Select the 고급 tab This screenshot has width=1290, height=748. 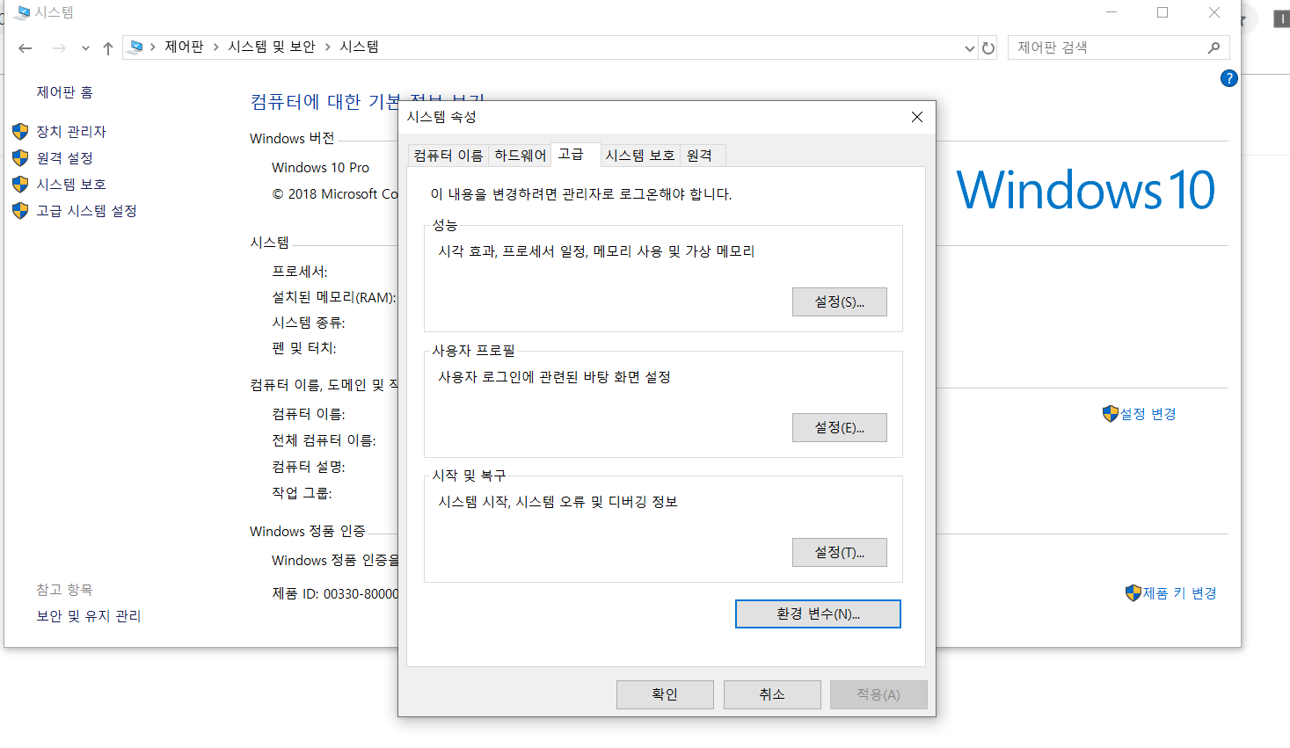(575, 154)
